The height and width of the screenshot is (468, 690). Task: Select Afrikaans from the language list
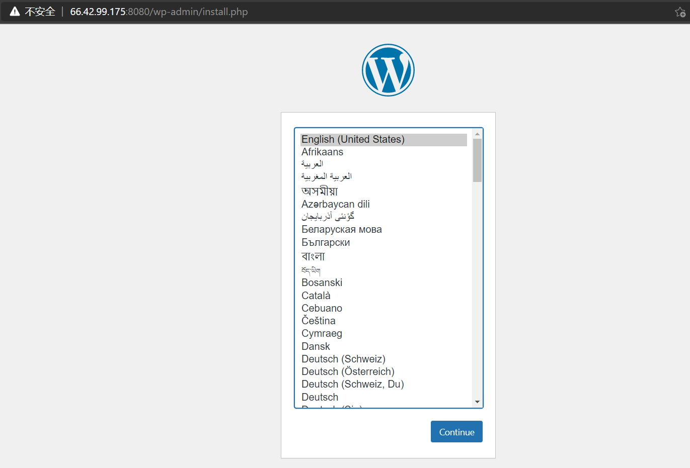(322, 152)
